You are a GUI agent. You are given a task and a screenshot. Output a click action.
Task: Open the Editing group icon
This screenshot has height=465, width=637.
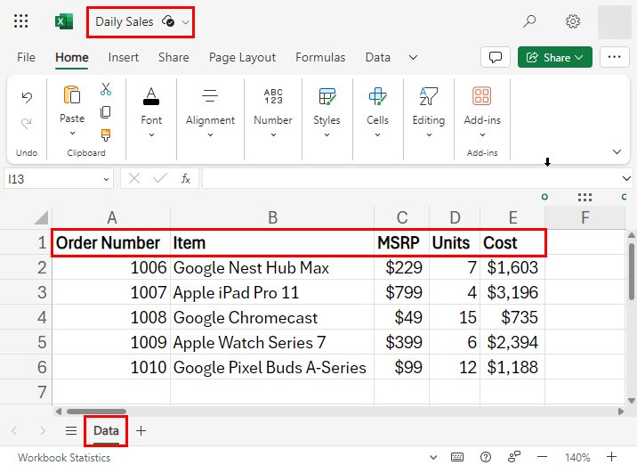429,96
